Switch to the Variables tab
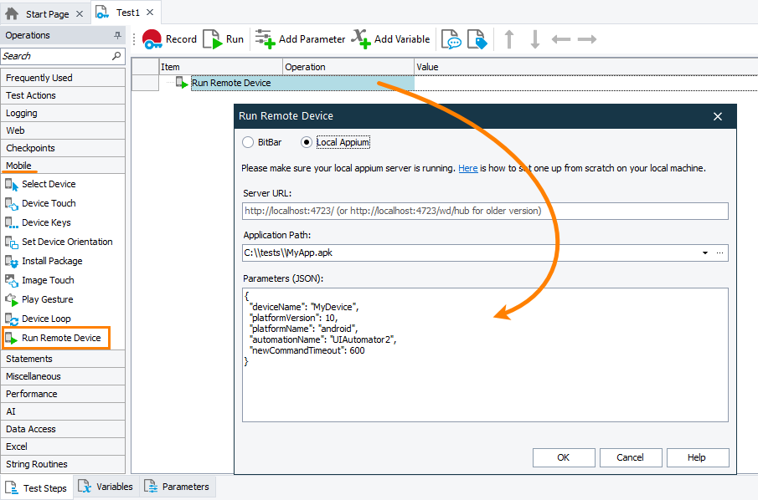Screen dimensions: 758x500 106,487
